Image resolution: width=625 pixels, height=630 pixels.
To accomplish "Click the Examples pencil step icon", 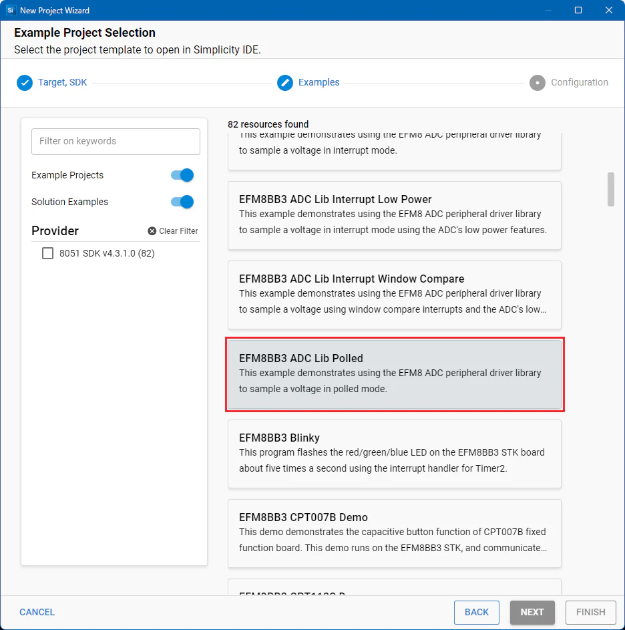I will pyautogui.click(x=284, y=83).
